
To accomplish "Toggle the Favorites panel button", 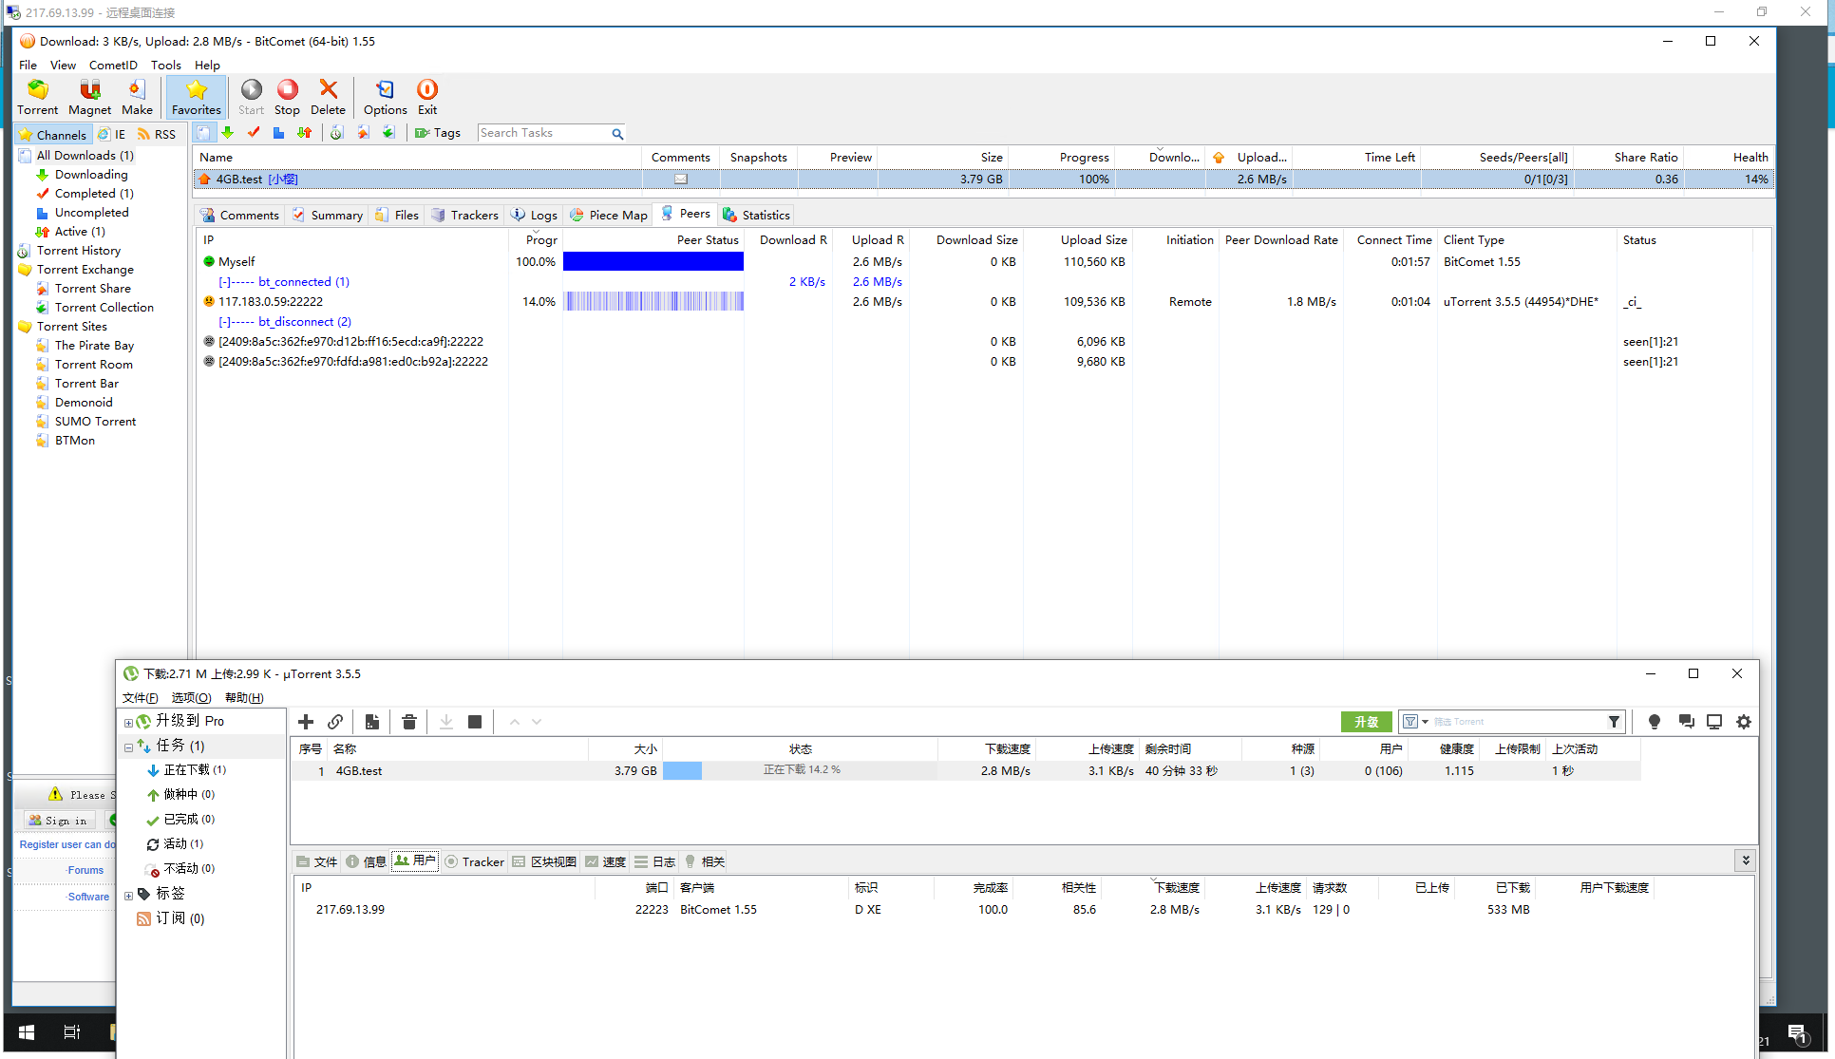I will click(197, 97).
